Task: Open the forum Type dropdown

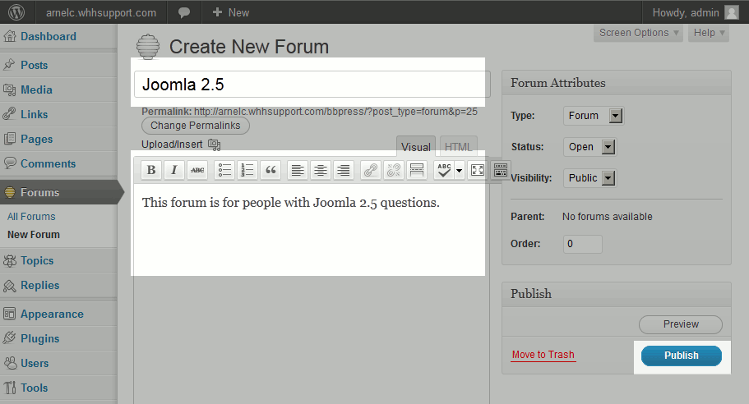Action: [x=594, y=116]
